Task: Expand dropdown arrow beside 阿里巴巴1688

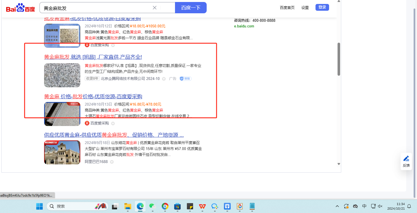Action: [112, 162]
